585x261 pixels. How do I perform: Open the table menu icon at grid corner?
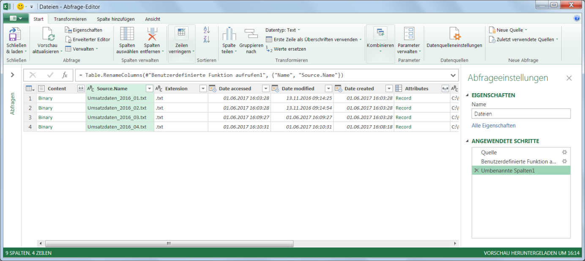pos(30,89)
